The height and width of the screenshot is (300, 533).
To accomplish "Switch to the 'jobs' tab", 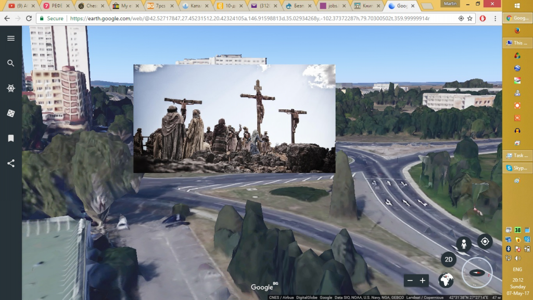I will click(x=333, y=6).
